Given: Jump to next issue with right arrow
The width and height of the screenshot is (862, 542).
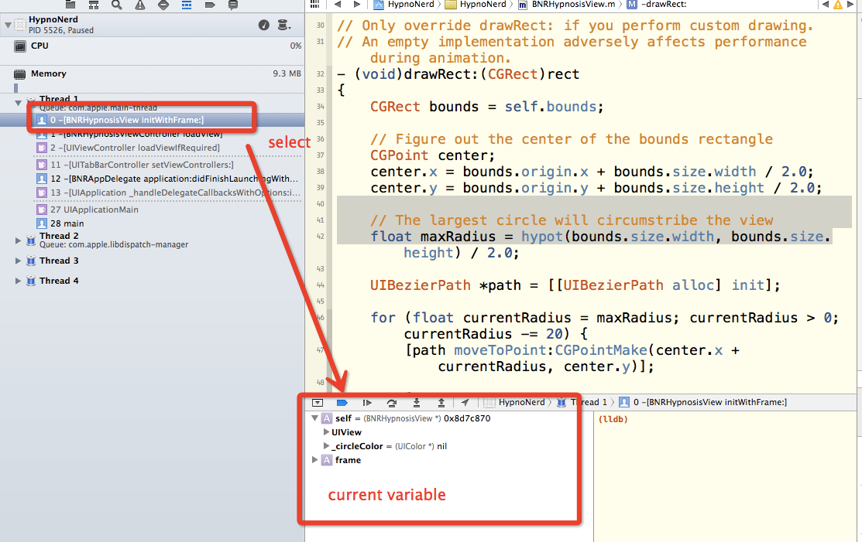Looking at the screenshot, I should (850, 5).
